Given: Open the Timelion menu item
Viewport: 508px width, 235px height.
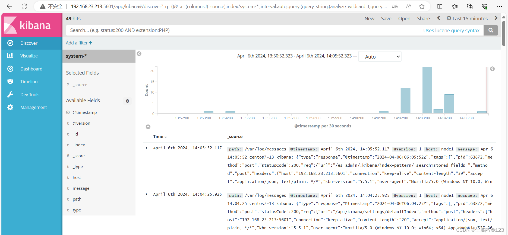Looking at the screenshot, I should [x=32, y=82].
